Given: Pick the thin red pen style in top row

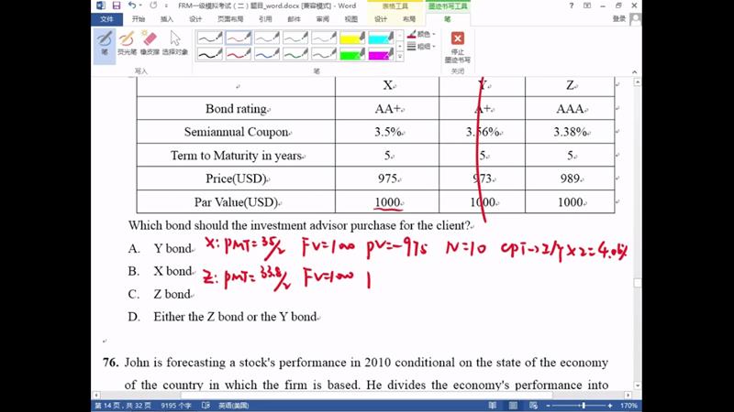Looking at the screenshot, I should [239, 38].
